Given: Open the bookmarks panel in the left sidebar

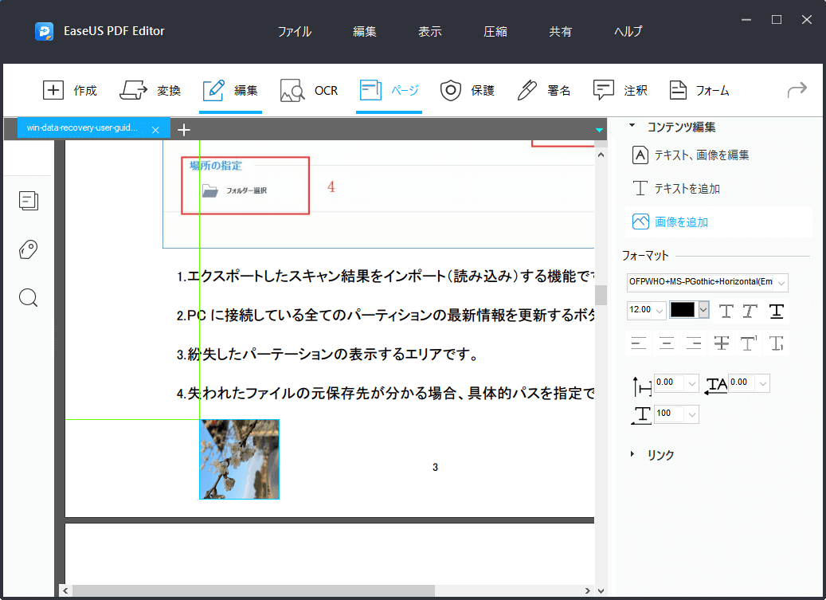Looking at the screenshot, I should 28,249.
